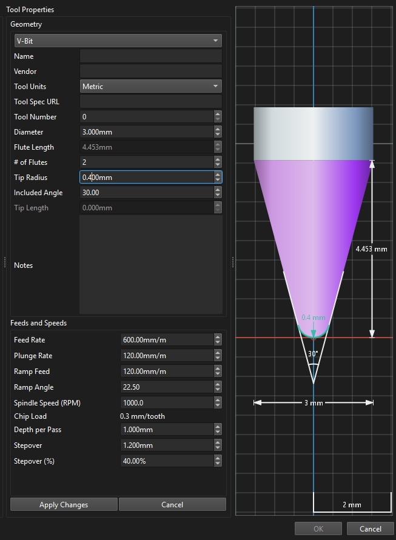Click the Included Angle stepper arrows
This screenshot has width=396, height=540.
pyautogui.click(x=218, y=193)
